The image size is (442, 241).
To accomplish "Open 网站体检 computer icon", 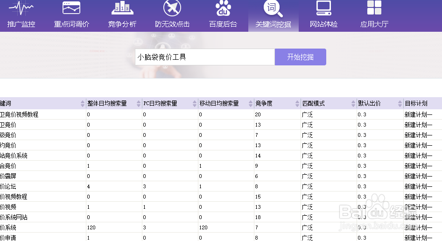I will click(x=323, y=8).
